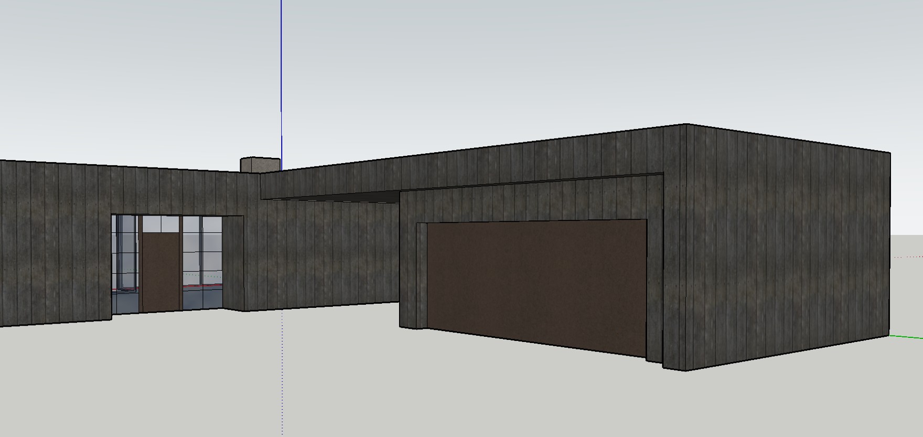Click the entry alcove's right side wall
Screen dimensions: 923x437
click(x=233, y=262)
